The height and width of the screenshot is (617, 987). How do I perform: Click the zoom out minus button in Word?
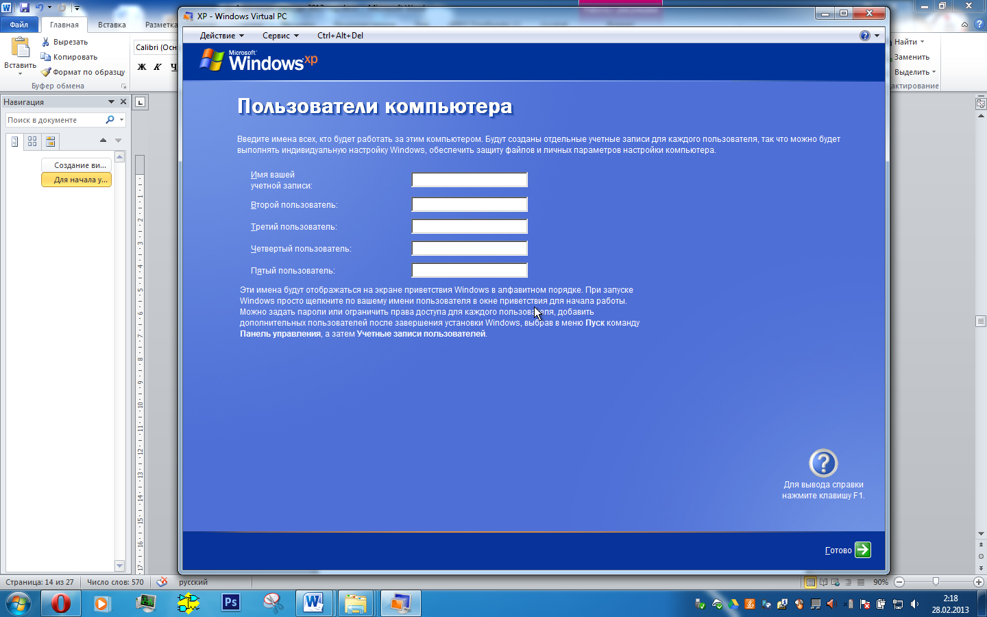click(x=899, y=582)
